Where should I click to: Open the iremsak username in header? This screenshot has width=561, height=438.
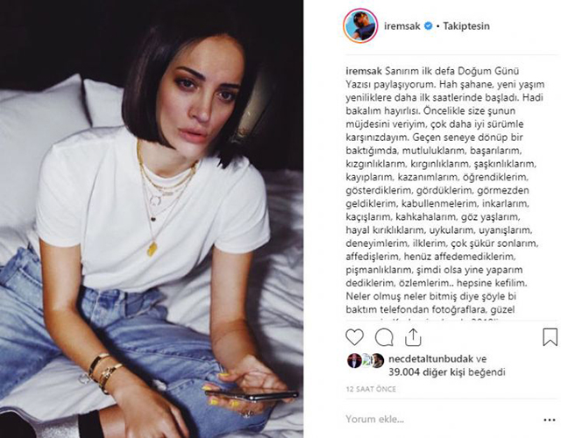coord(402,26)
